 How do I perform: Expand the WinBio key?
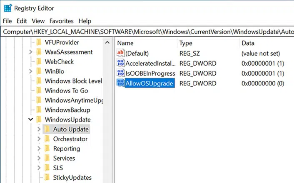click(30, 71)
